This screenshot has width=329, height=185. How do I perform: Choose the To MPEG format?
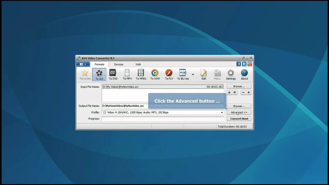point(141,75)
